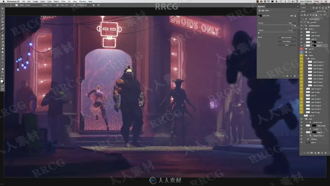This screenshot has width=330, height=186.
Task: Click delete mask trash icon in Properties
Action: [295, 76]
